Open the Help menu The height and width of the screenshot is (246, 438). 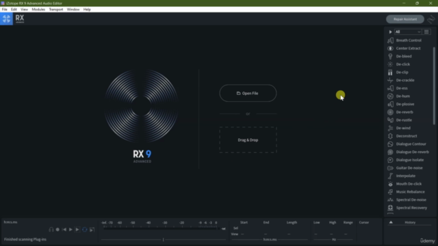[87, 10]
